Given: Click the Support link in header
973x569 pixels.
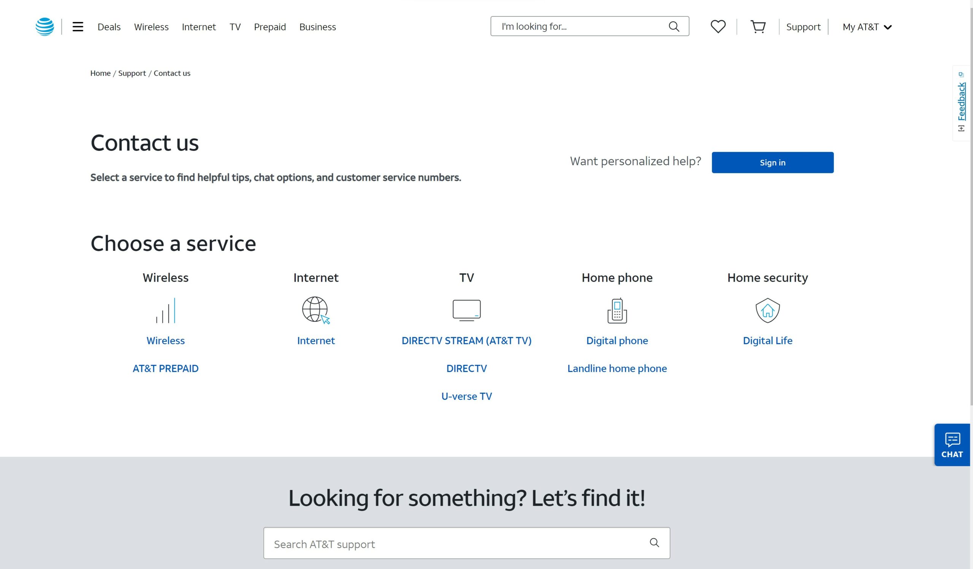Looking at the screenshot, I should click(x=803, y=27).
